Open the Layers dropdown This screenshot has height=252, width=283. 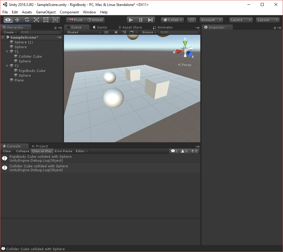click(x=240, y=20)
